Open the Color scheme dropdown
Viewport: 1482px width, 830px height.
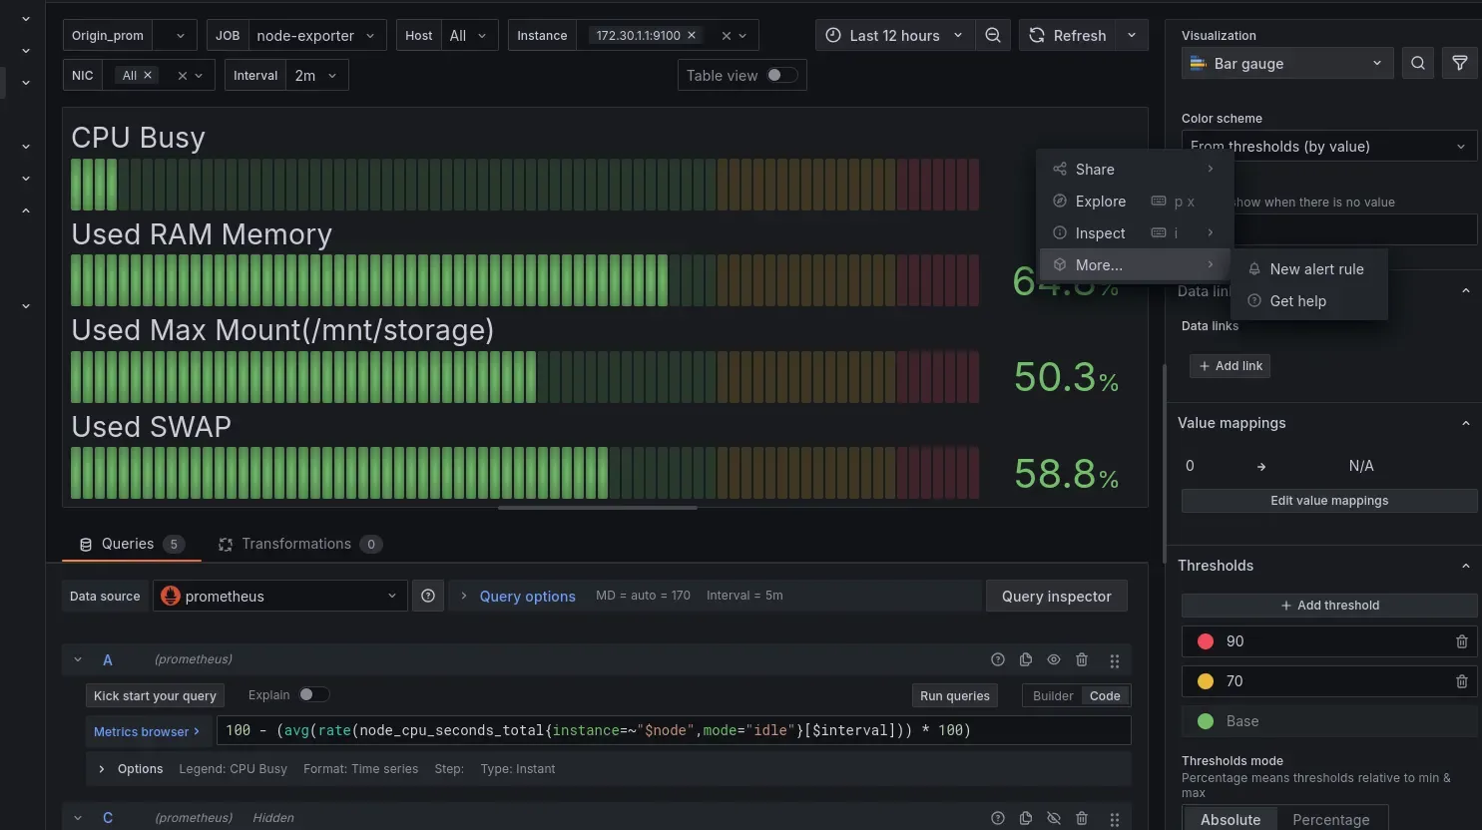pyautogui.click(x=1329, y=146)
